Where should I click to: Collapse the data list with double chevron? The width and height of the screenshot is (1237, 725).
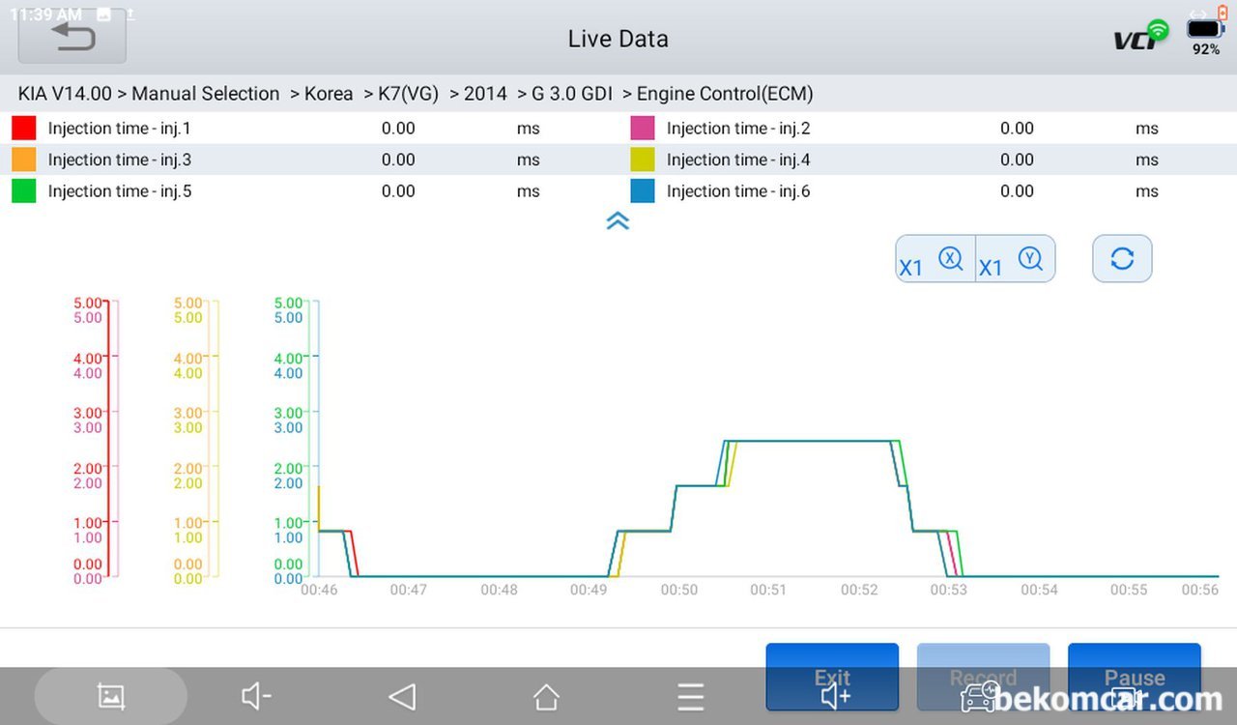point(618,220)
